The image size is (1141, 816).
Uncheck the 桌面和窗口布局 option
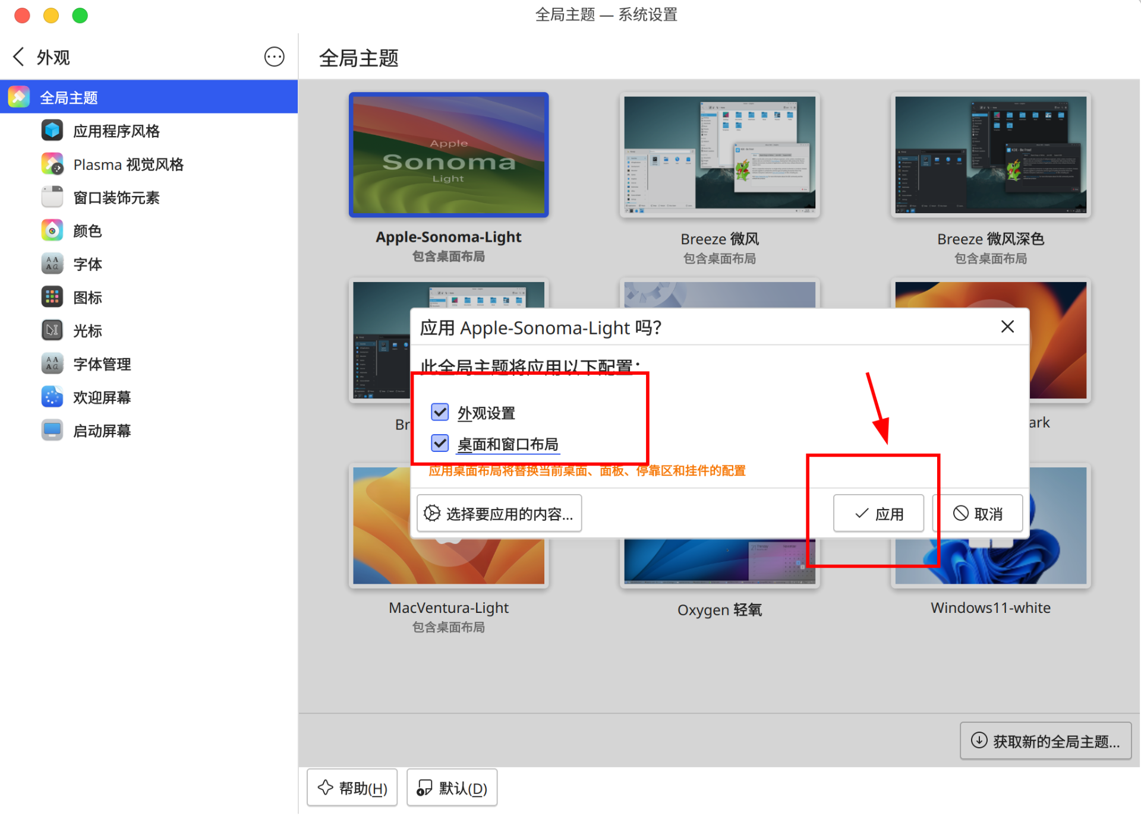click(439, 443)
